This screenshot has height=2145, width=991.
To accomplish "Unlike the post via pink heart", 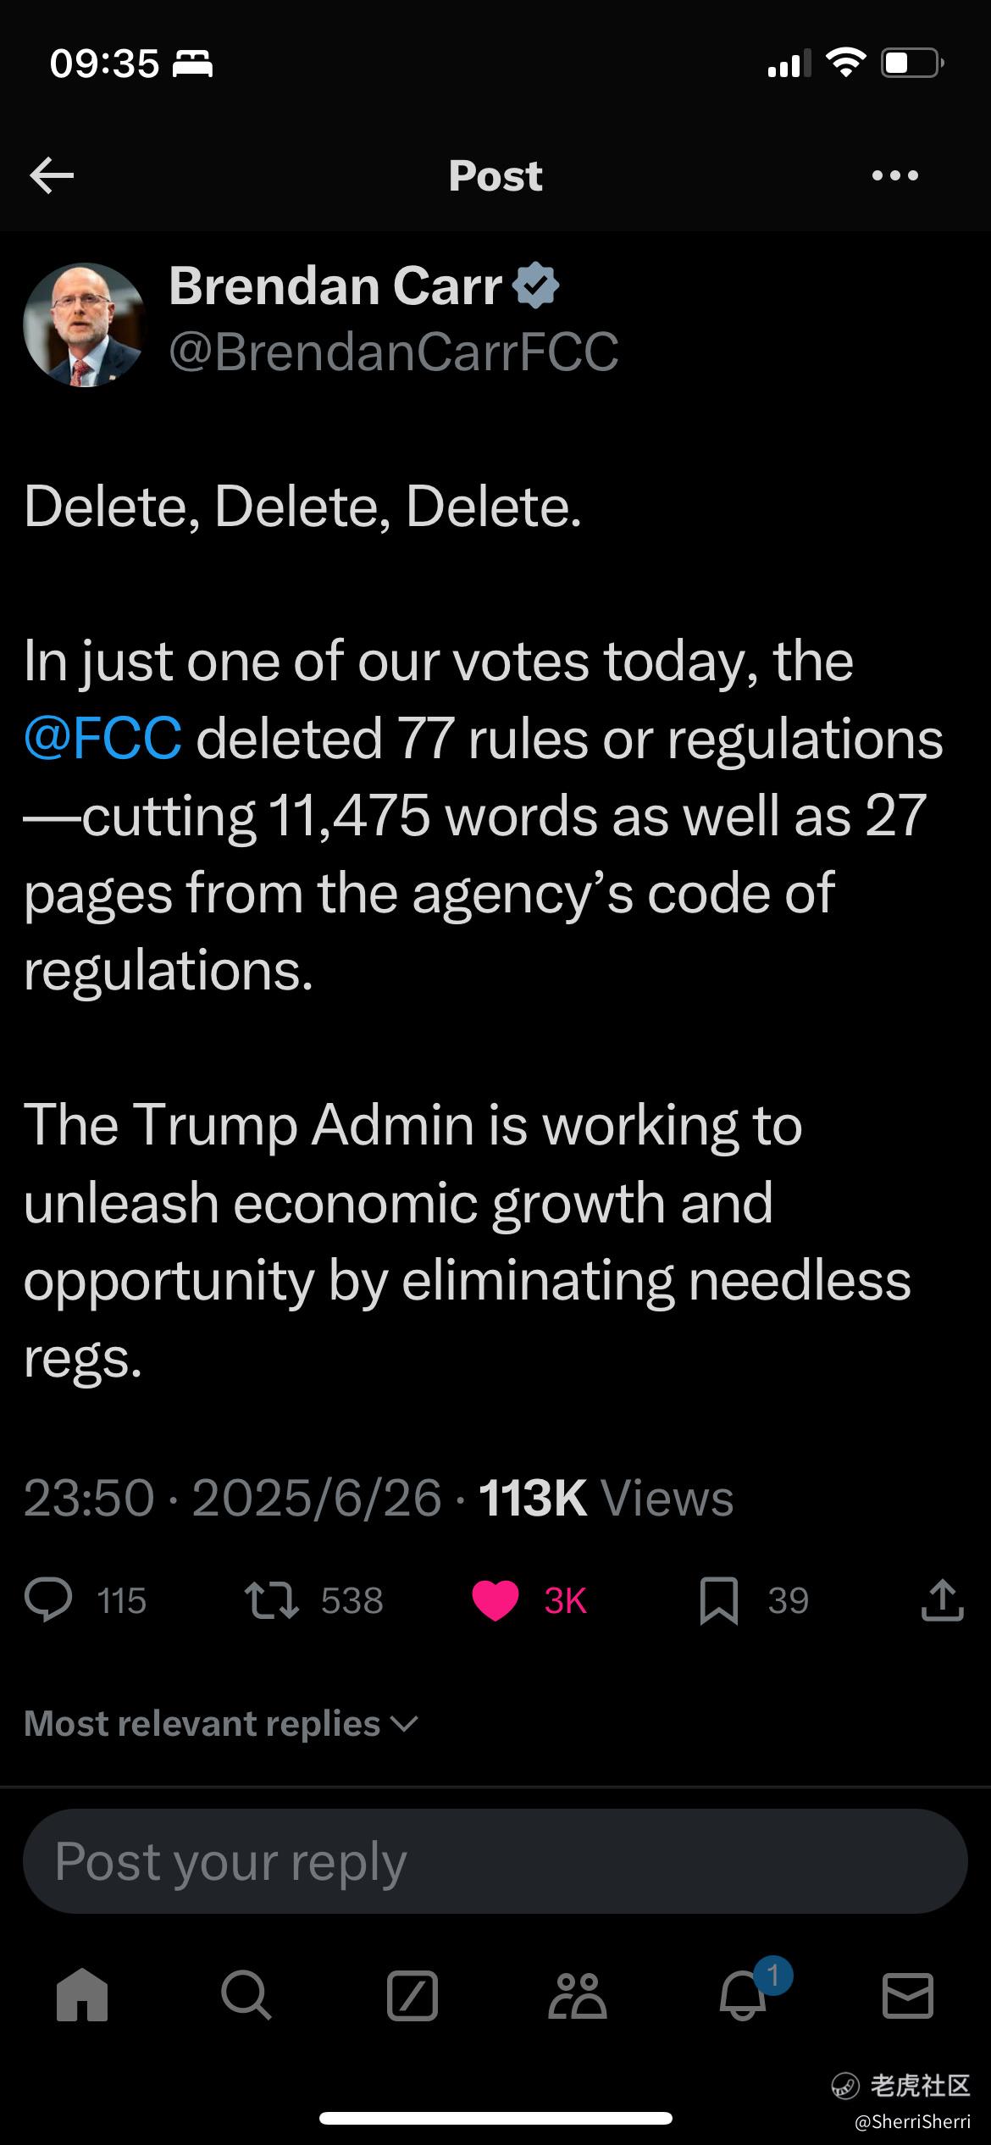I will pyautogui.click(x=495, y=1600).
